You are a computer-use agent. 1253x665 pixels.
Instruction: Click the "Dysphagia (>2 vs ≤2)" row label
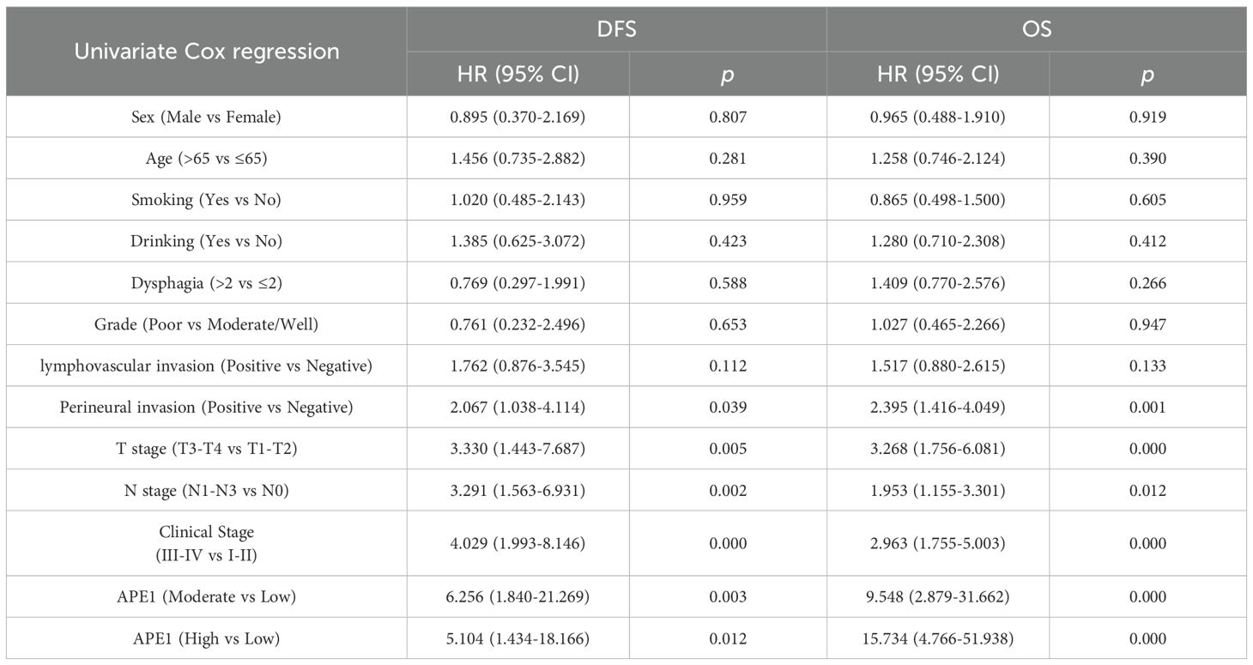206,283
